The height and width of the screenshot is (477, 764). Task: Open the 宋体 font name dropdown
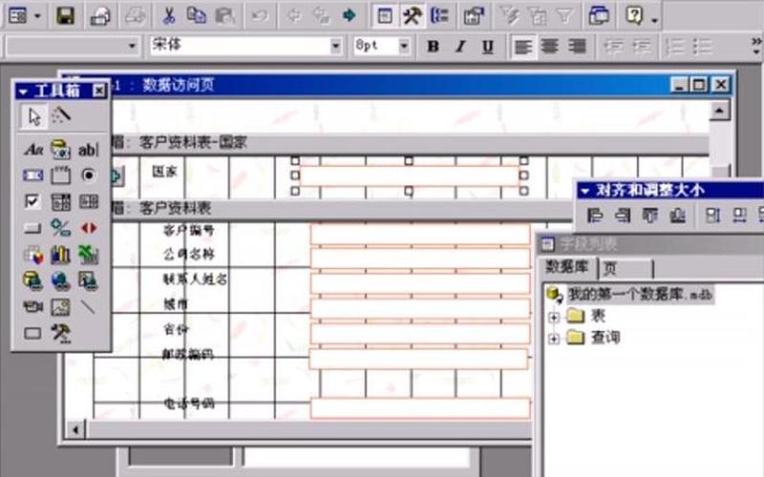coord(336,46)
